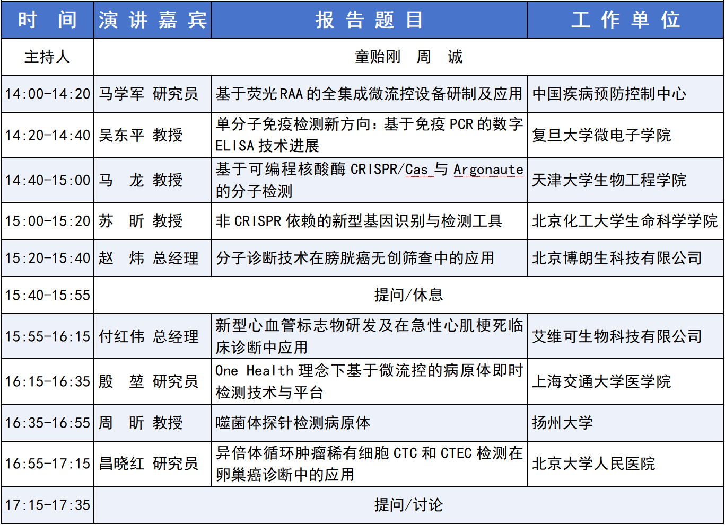Click the time cell 14:00-14:20
Viewport: 725px width, 525px height.
(x=47, y=94)
